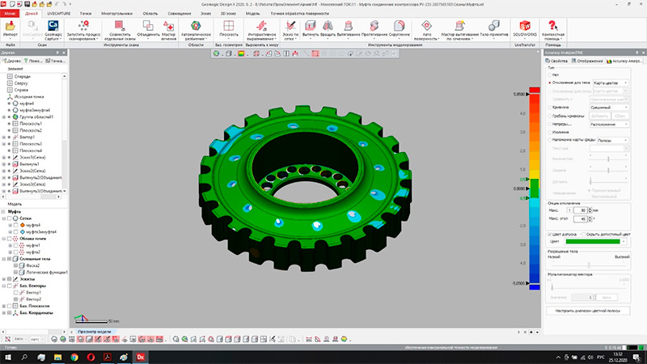The image size is (647, 364).
Task: Select Фаска2 under Сплошные тела
Action: pyautogui.click(x=32, y=265)
